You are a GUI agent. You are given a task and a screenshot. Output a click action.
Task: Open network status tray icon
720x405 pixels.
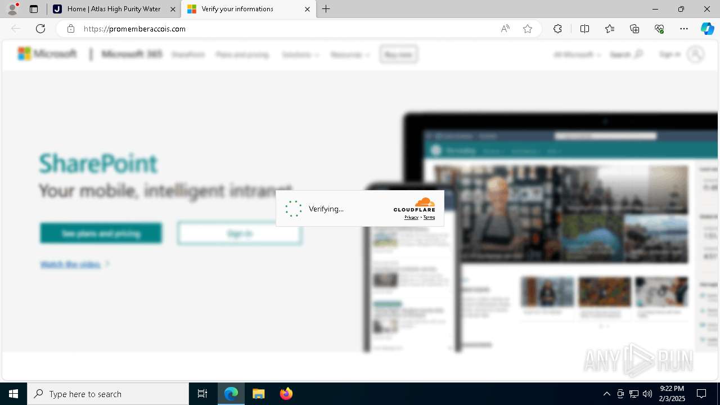click(x=634, y=394)
